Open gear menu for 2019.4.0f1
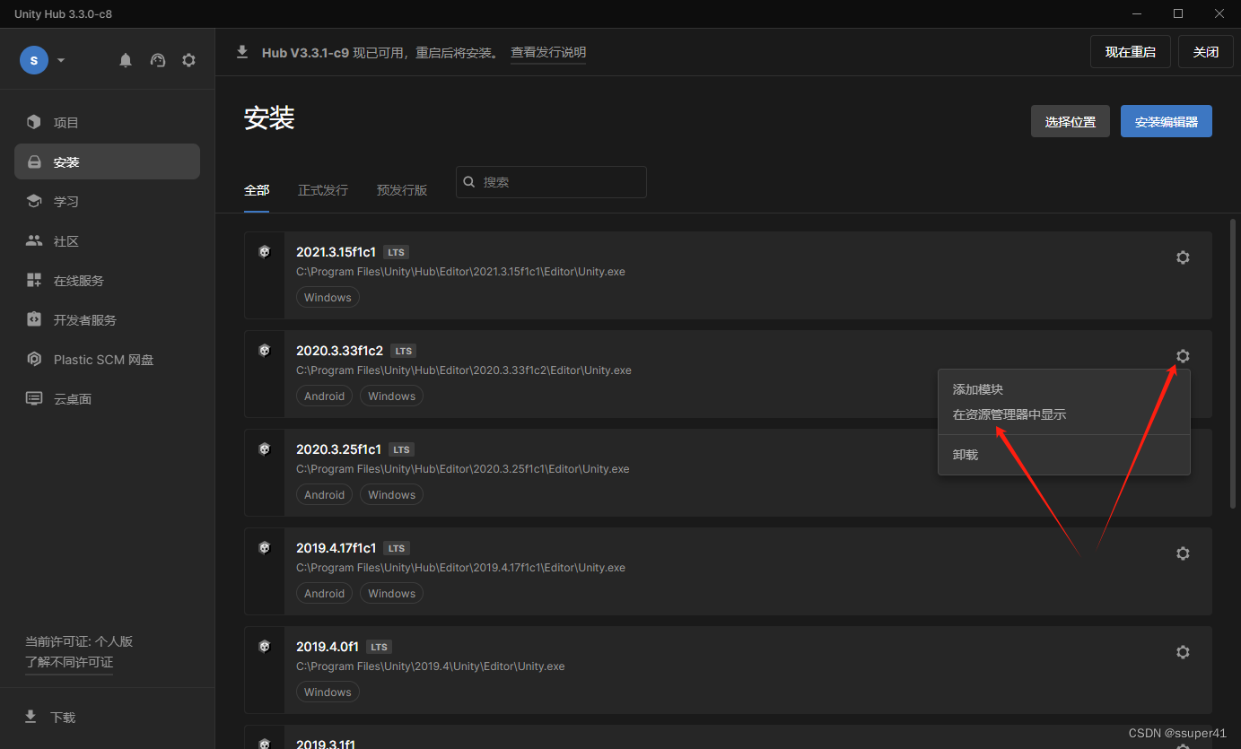This screenshot has width=1241, height=749. tap(1183, 652)
